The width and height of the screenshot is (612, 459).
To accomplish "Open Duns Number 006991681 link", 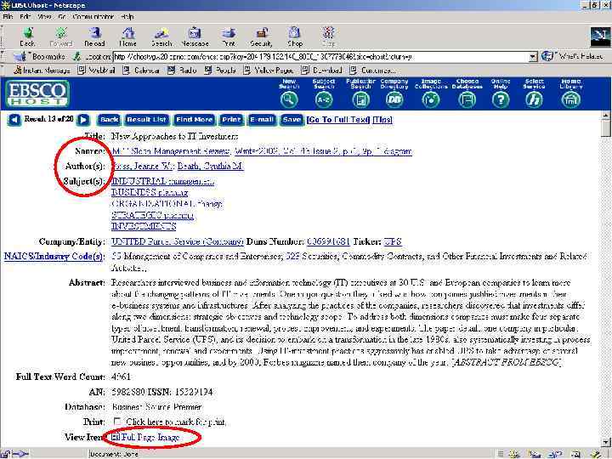I will click(x=328, y=241).
